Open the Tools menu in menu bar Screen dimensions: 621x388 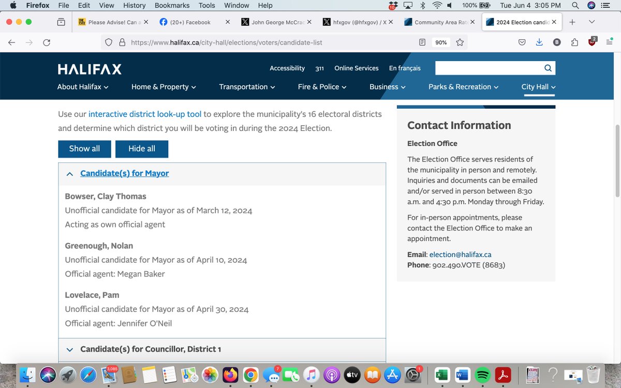(207, 5)
